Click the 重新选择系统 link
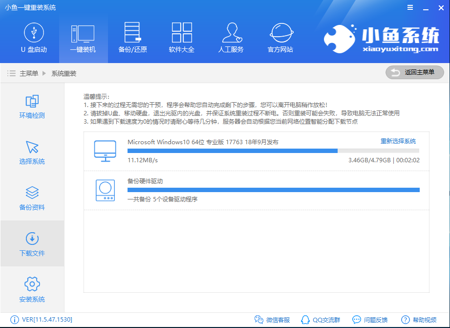450x328 pixels. pos(399,140)
